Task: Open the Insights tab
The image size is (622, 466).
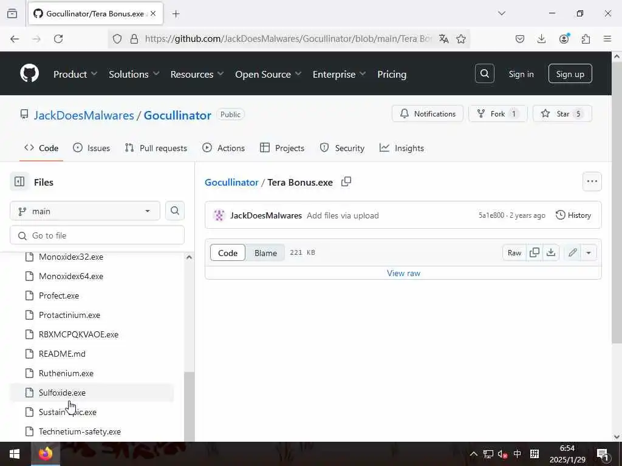Action: [x=402, y=148]
